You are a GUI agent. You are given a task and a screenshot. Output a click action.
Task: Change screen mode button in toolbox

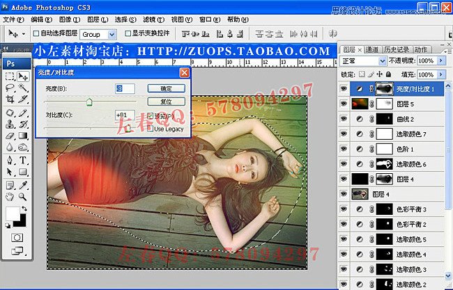17,251
